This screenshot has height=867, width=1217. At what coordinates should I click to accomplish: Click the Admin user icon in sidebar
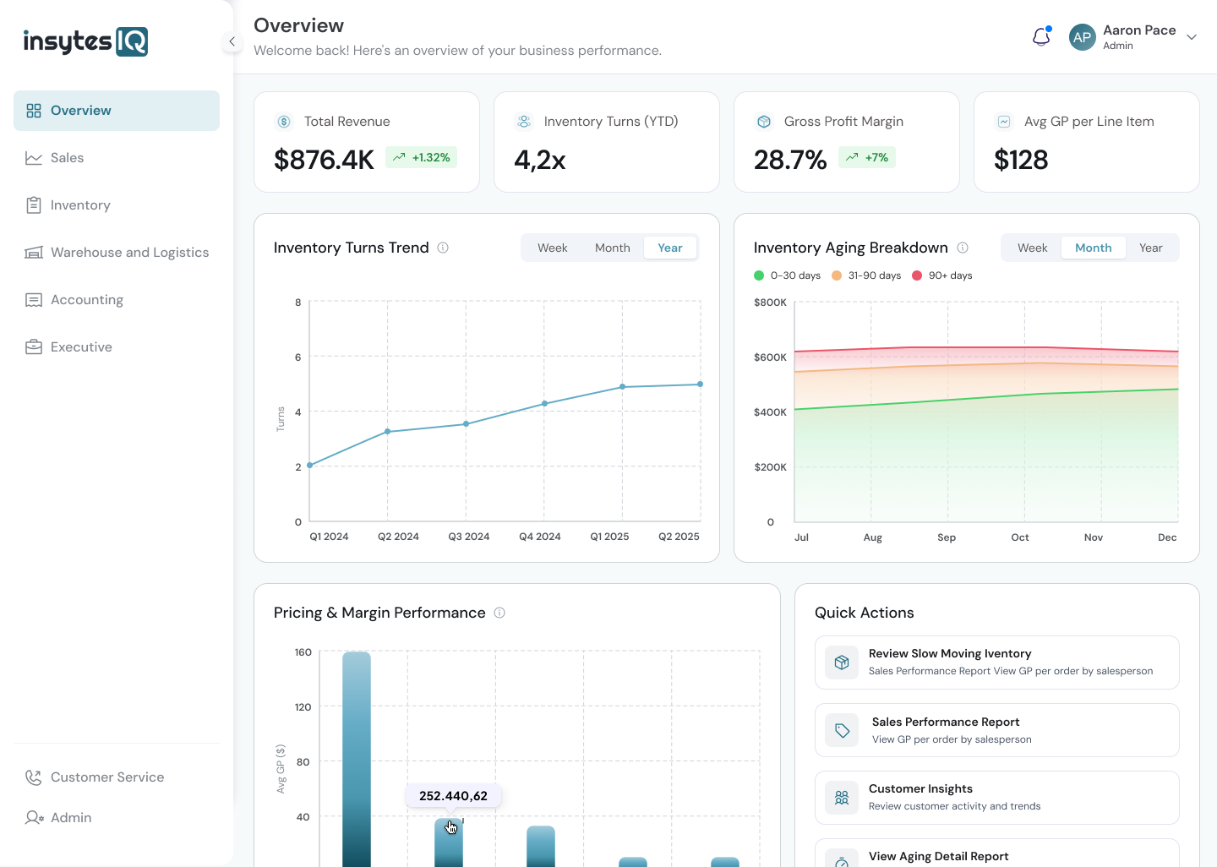coord(34,817)
